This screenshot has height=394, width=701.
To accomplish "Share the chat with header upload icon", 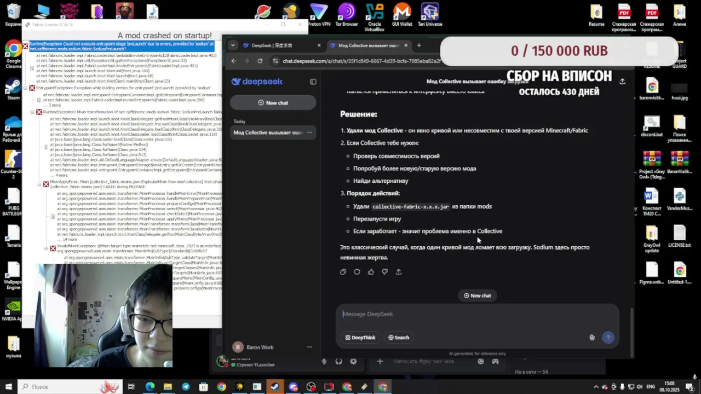I will [x=622, y=82].
